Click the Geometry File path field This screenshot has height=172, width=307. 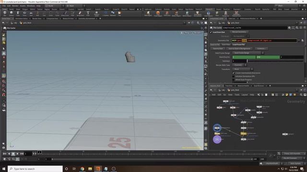[x=264, y=41]
